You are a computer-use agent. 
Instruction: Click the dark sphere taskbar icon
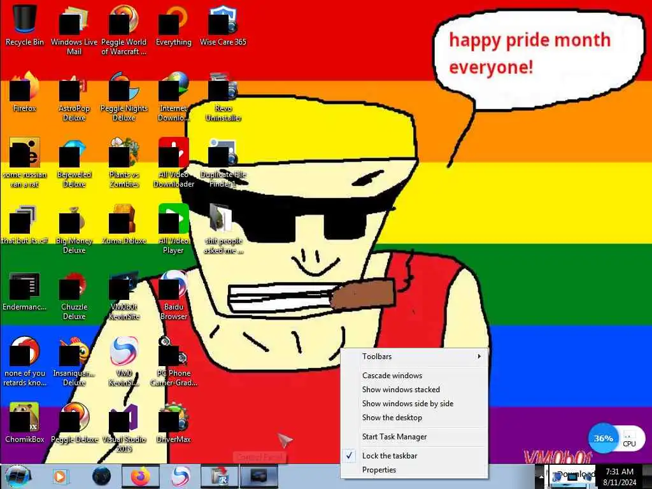(101, 476)
